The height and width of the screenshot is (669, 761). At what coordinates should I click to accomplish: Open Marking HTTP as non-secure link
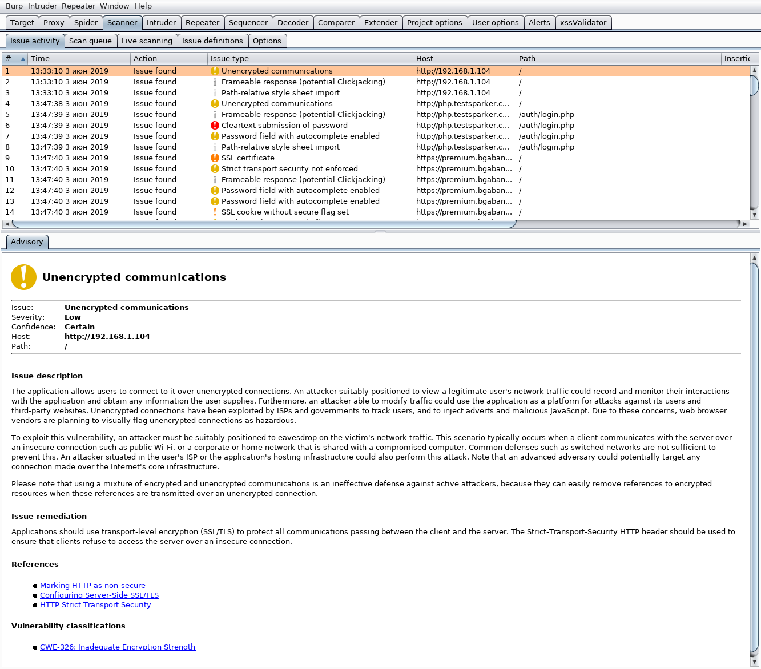92,586
